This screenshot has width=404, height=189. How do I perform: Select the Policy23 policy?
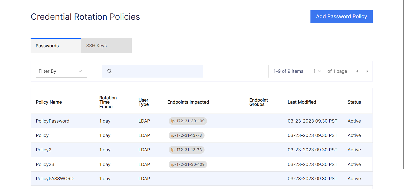click(x=45, y=164)
